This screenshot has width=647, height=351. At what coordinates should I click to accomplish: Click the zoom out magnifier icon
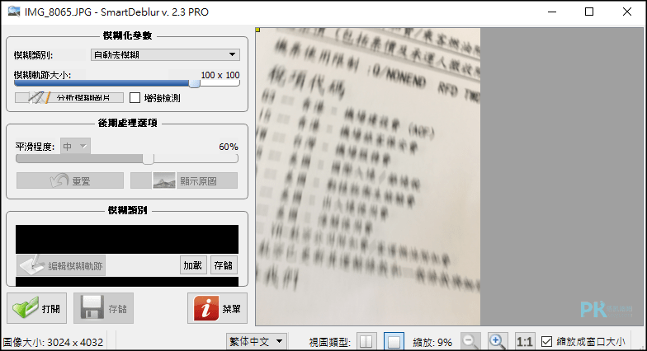pos(470,341)
